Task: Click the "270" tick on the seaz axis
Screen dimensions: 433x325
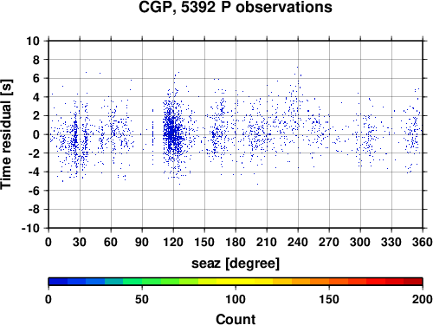Action: 329,242
